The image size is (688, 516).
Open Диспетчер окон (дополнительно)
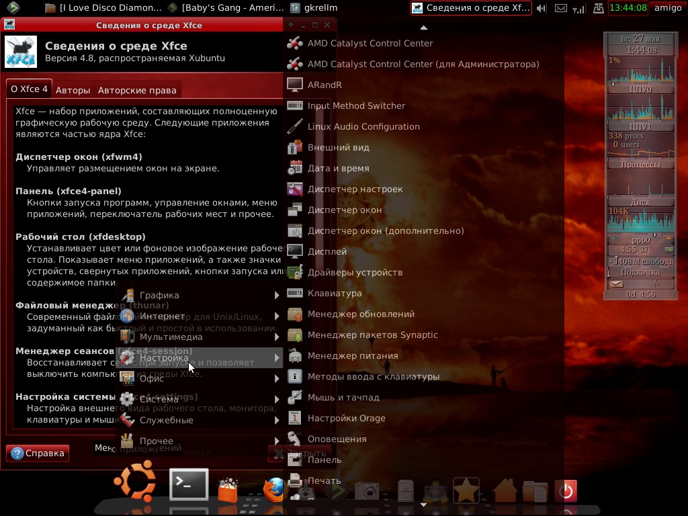(423, 231)
